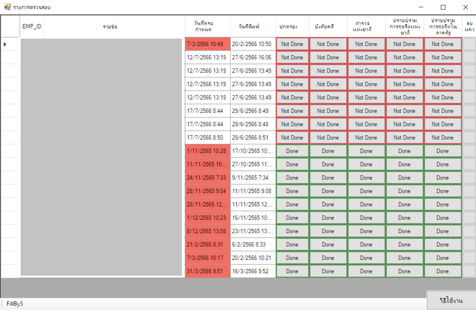476x310 pixels.
Task: Click the row selector arrow of the first row
Action: [x=5, y=44]
